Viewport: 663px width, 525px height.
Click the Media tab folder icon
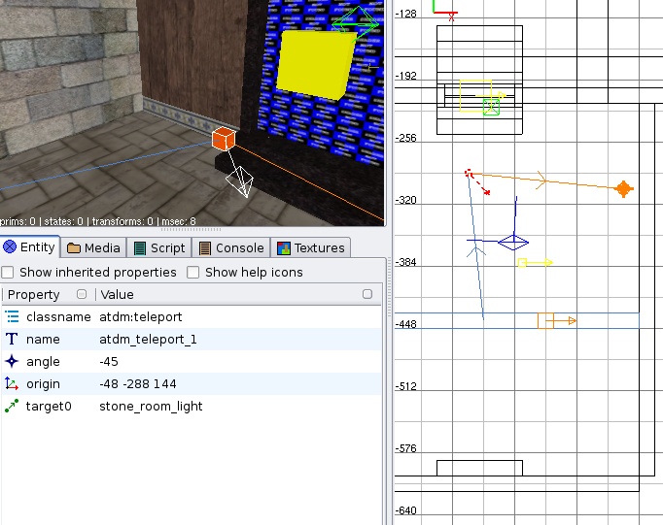[74, 247]
